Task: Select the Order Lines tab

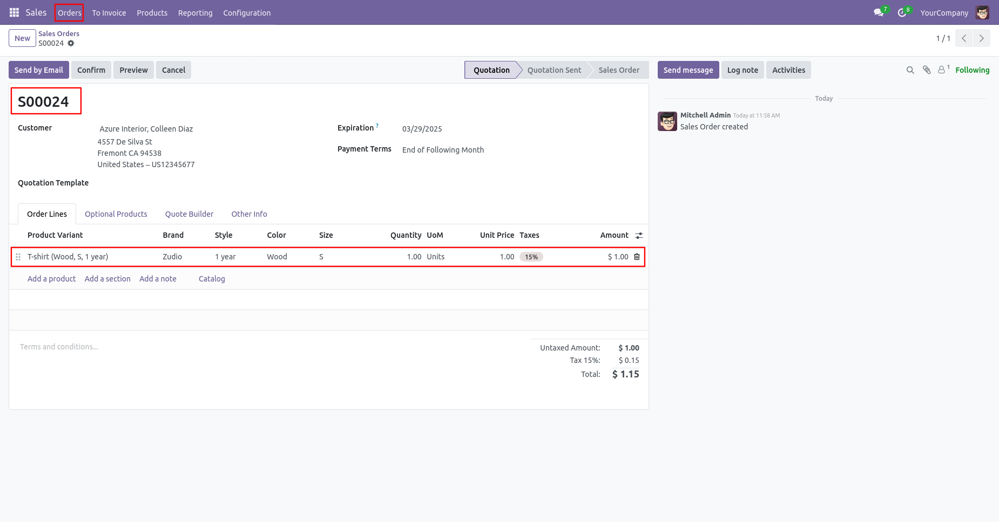Action: click(x=47, y=214)
